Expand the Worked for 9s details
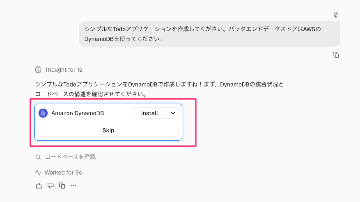Screen dimensions: 360x202 [63, 172]
